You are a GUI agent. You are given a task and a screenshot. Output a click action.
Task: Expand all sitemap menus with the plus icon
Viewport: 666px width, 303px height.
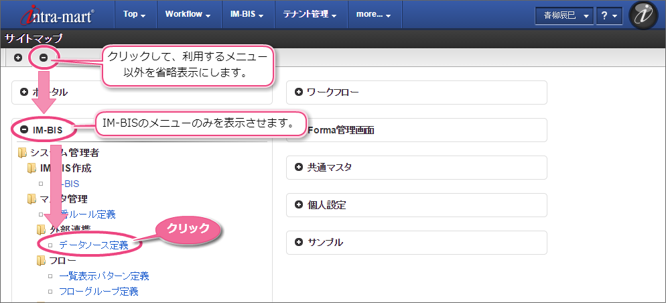[18, 58]
